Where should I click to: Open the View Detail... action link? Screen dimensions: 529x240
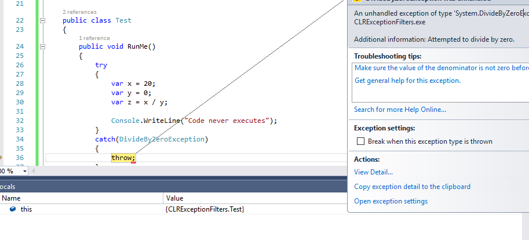point(373,172)
